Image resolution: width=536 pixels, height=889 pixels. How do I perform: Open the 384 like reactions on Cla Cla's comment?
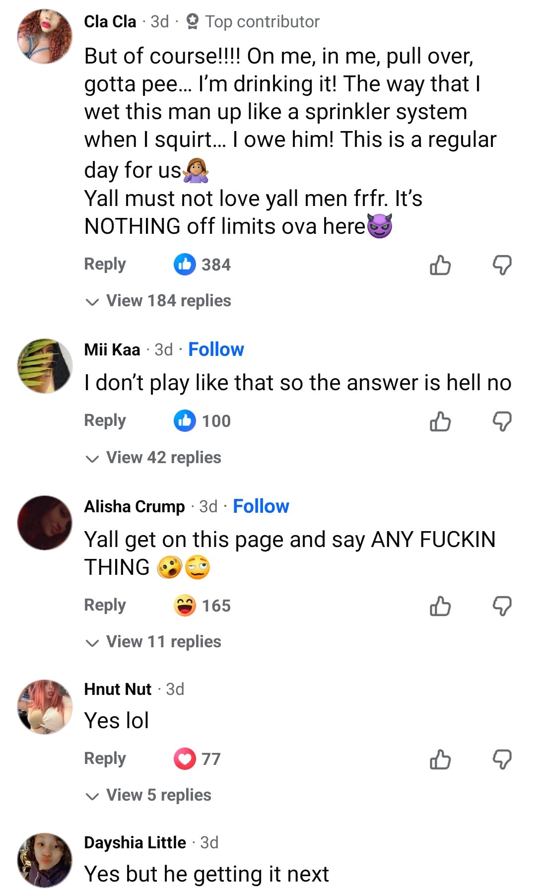pos(202,265)
